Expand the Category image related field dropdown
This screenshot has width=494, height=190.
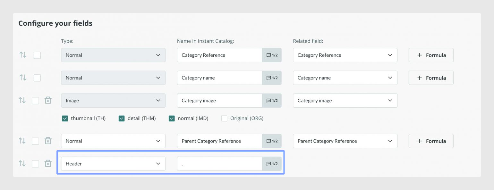[x=345, y=101]
